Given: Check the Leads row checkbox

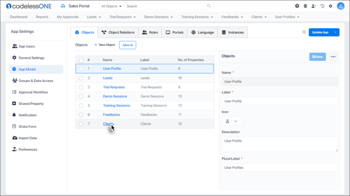Looking at the screenshot, I should [81, 78].
